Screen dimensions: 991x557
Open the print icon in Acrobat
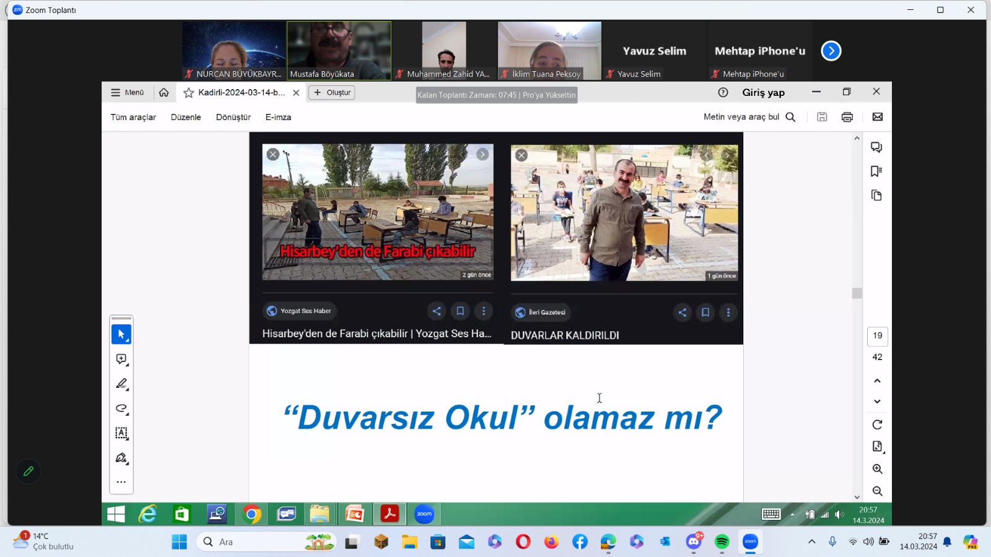coord(847,117)
